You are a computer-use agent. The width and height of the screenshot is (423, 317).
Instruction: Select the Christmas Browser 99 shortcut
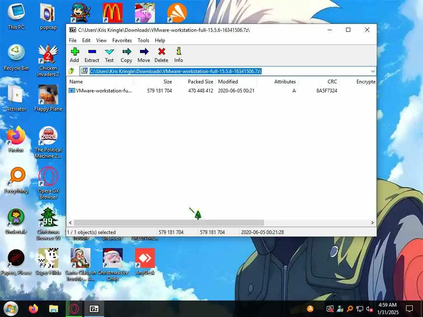pos(48,224)
